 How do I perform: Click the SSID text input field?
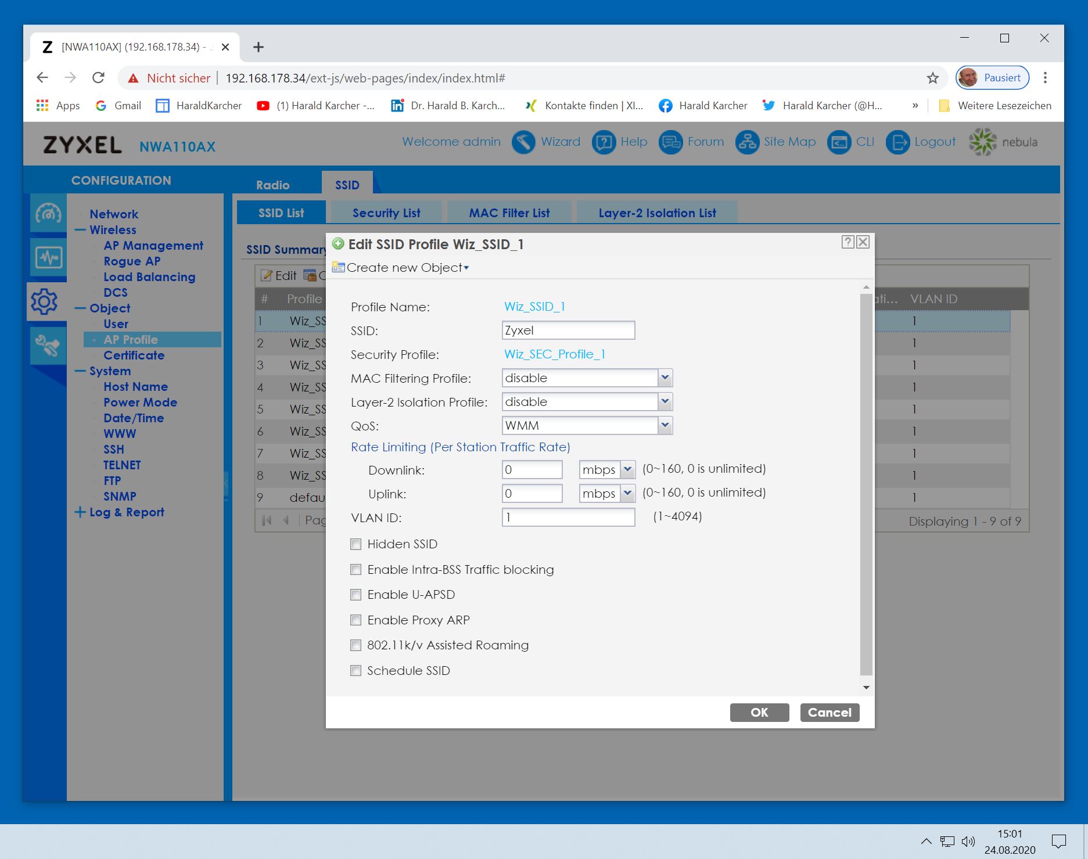point(568,330)
